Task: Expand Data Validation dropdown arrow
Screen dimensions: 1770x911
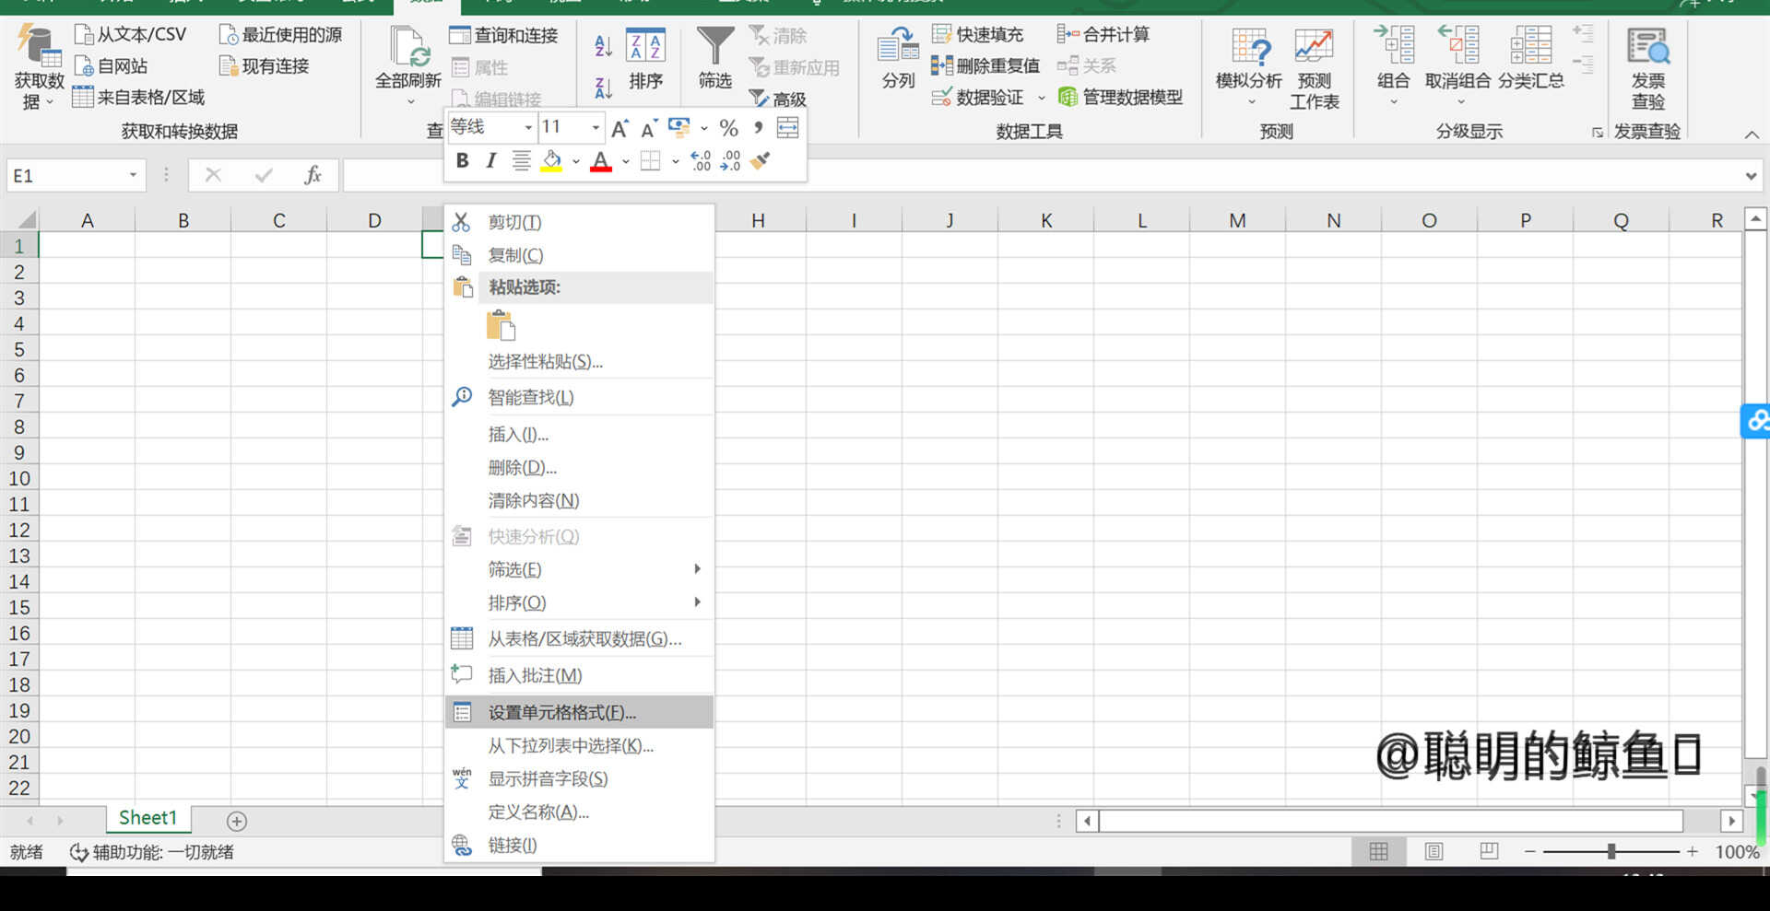Action: point(1042,98)
